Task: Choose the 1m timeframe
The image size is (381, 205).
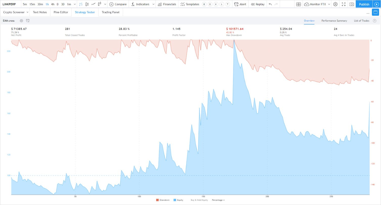Action: [69, 4]
